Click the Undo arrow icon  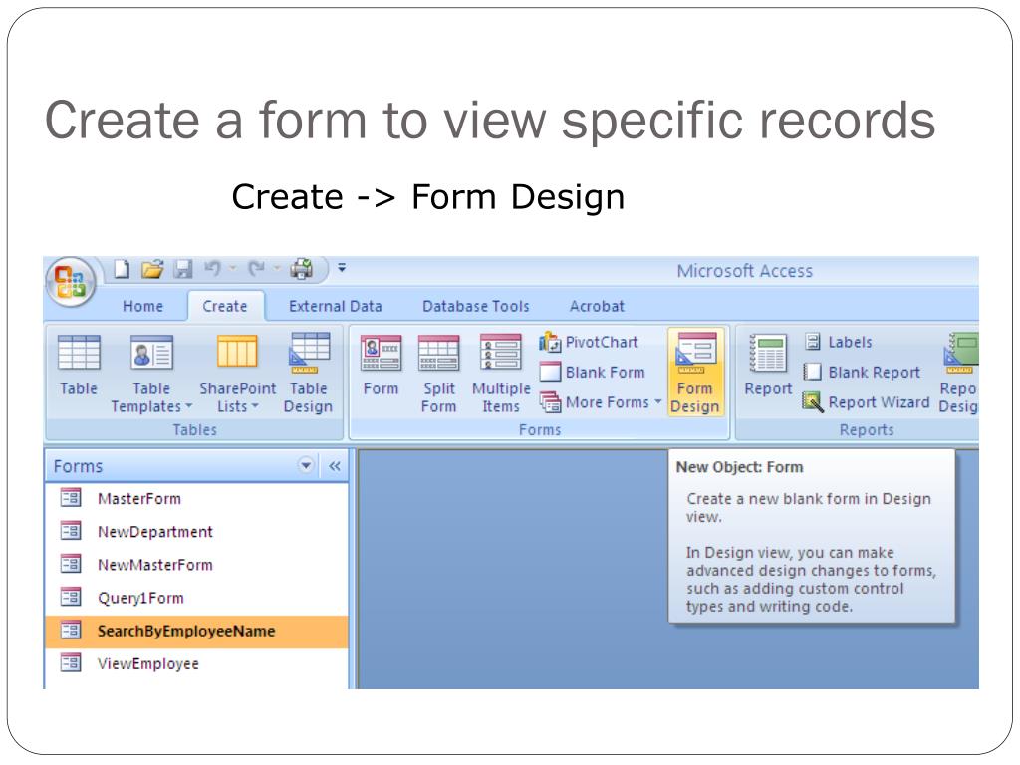pyautogui.click(x=213, y=268)
